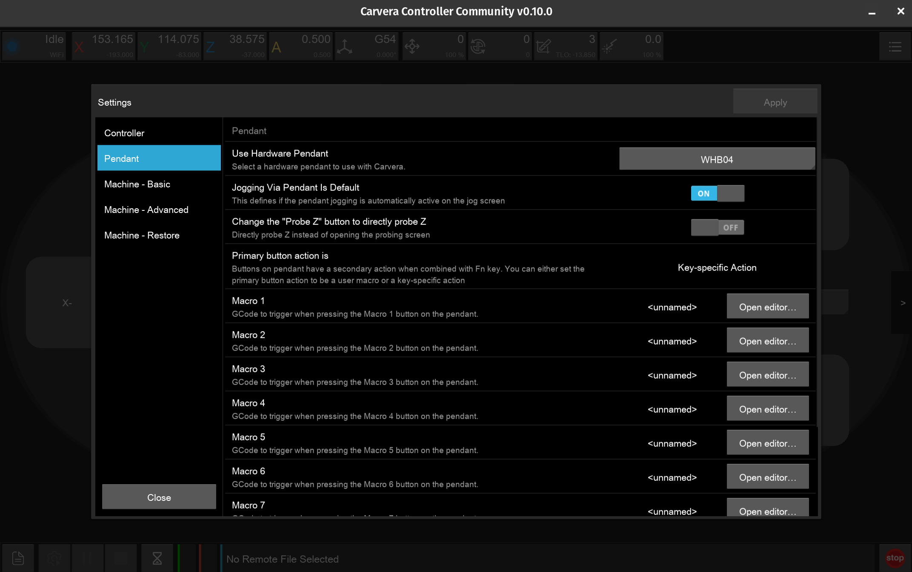
Task: Click the file document icon at bottom left
Action: click(x=18, y=558)
